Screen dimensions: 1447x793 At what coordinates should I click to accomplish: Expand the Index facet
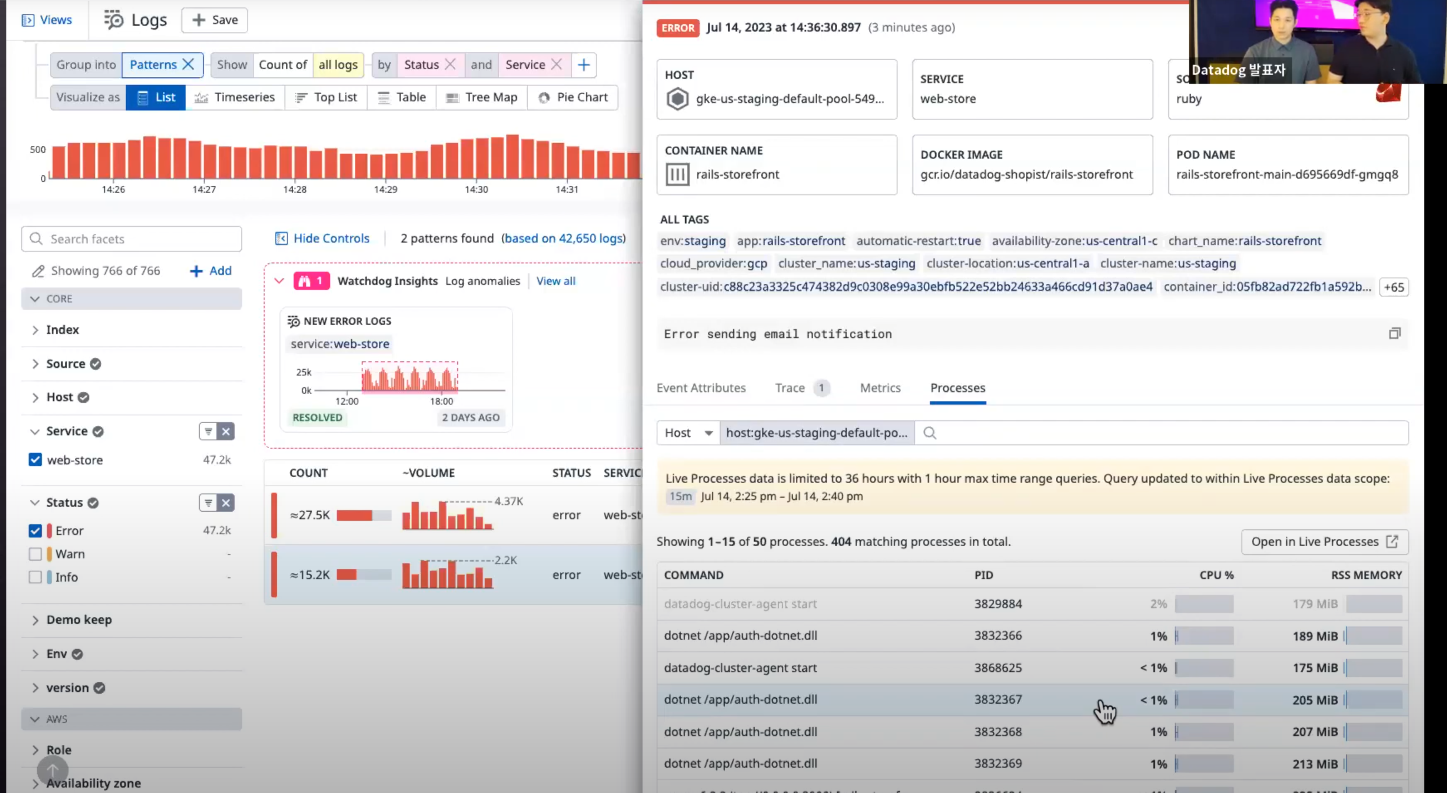click(35, 330)
